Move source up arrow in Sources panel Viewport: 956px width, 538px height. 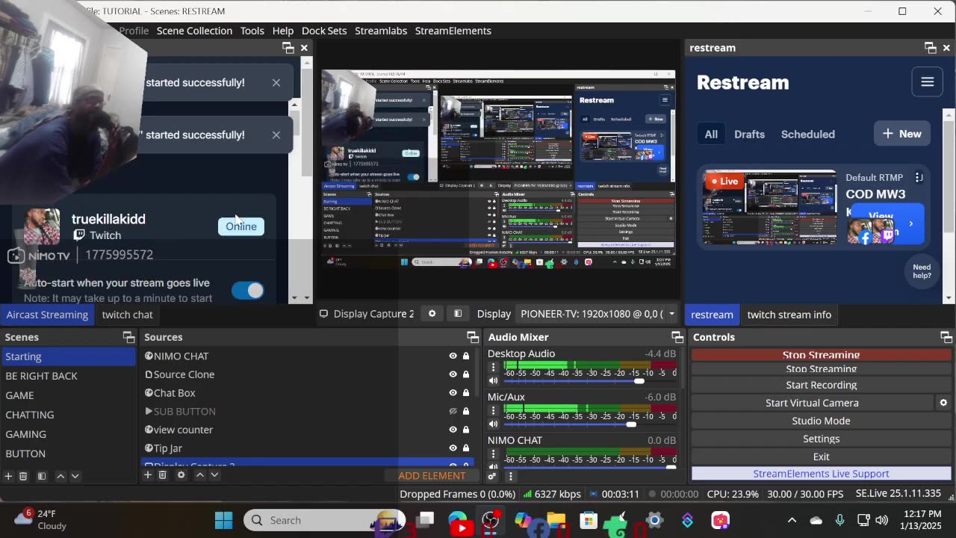[199, 475]
